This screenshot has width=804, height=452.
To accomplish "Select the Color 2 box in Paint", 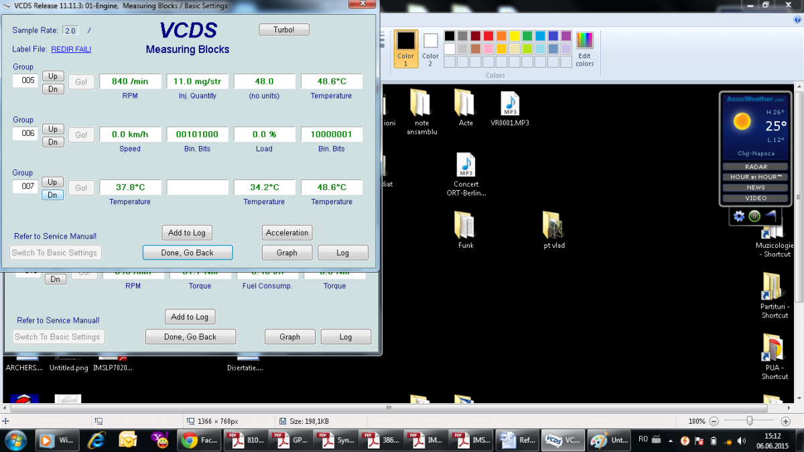I will pos(430,48).
